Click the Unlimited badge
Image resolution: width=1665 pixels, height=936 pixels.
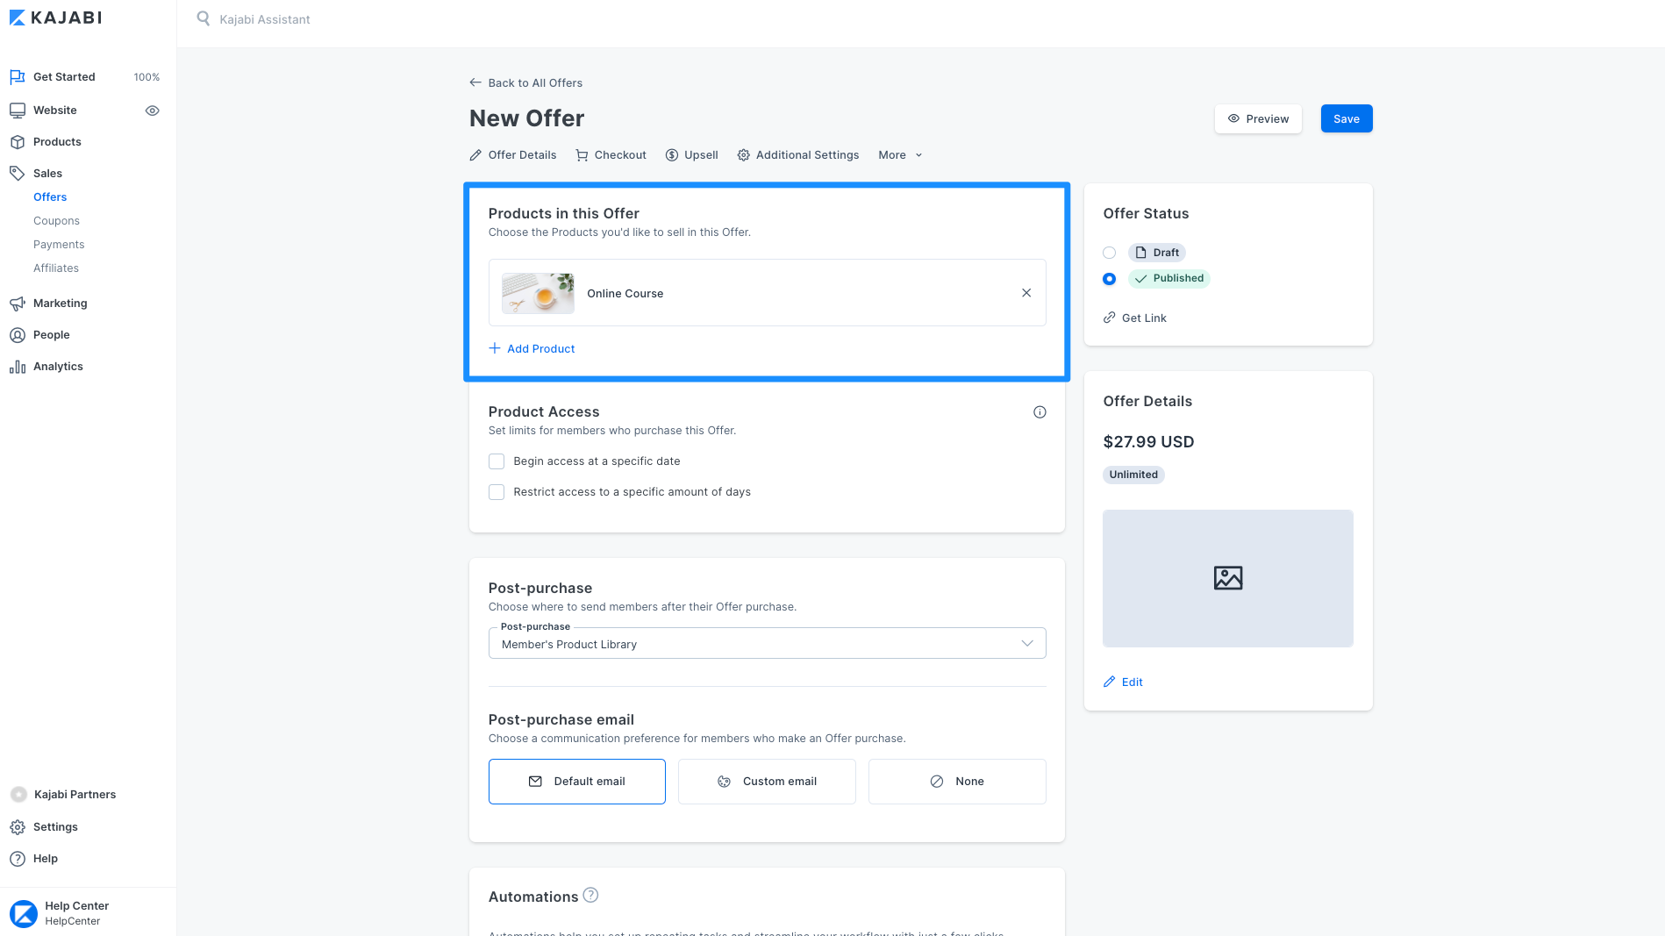1133,475
